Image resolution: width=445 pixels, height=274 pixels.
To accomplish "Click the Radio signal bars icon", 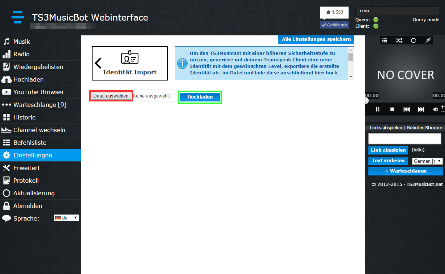I will pos(7,54).
